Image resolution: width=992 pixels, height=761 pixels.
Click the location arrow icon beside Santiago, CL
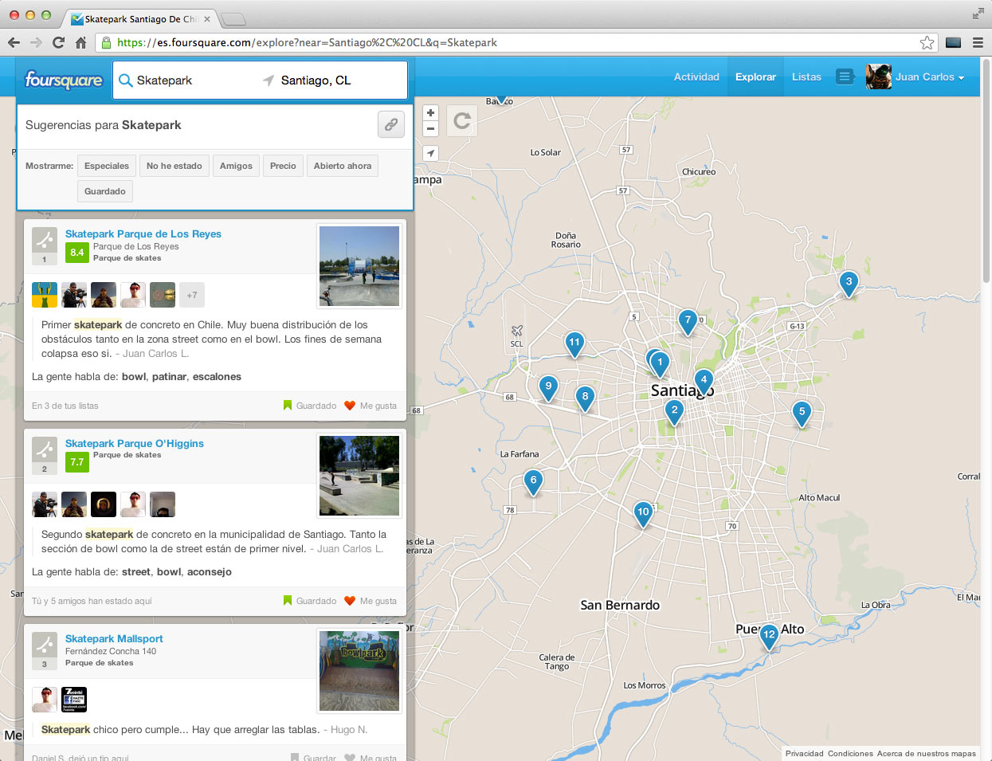[269, 80]
